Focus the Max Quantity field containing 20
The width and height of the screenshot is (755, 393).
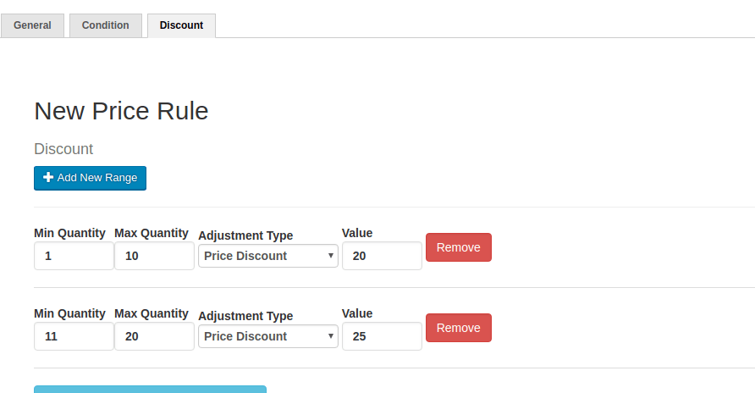[154, 336]
